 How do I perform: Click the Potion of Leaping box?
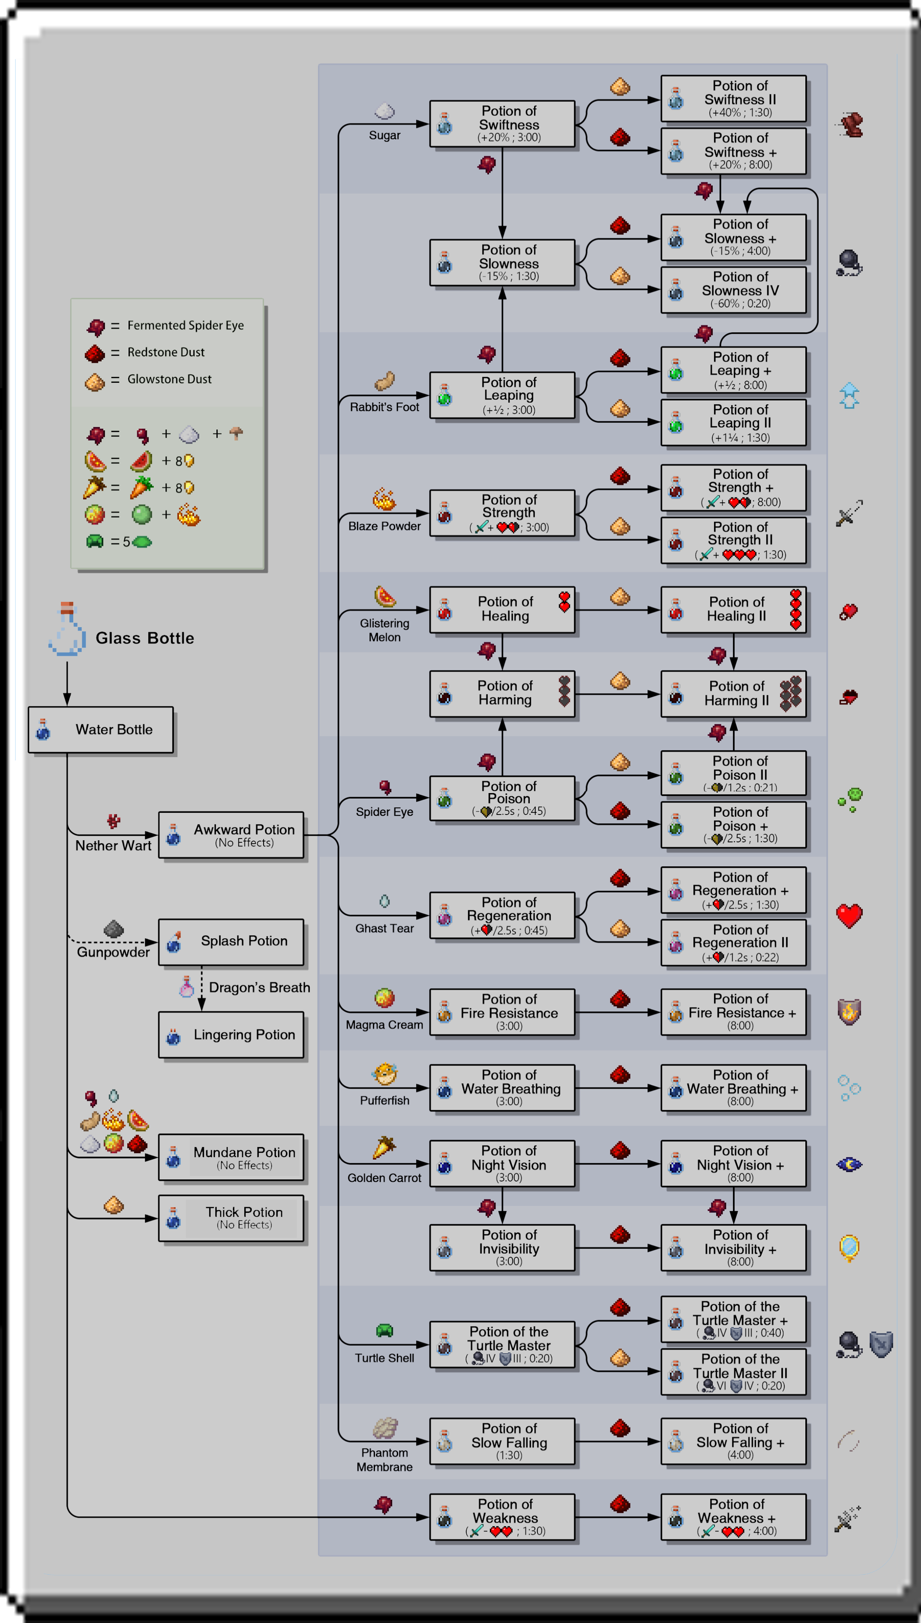pyautogui.click(x=502, y=395)
